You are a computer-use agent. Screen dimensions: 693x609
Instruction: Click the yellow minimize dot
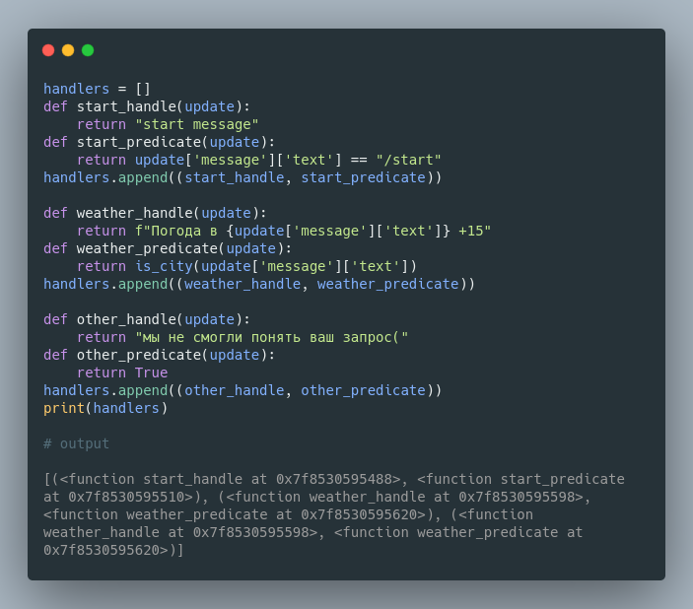point(68,50)
